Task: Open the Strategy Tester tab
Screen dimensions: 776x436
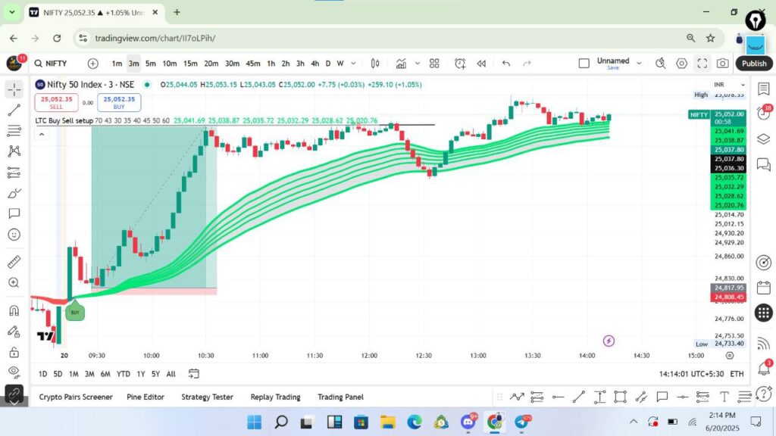Action: coord(207,397)
